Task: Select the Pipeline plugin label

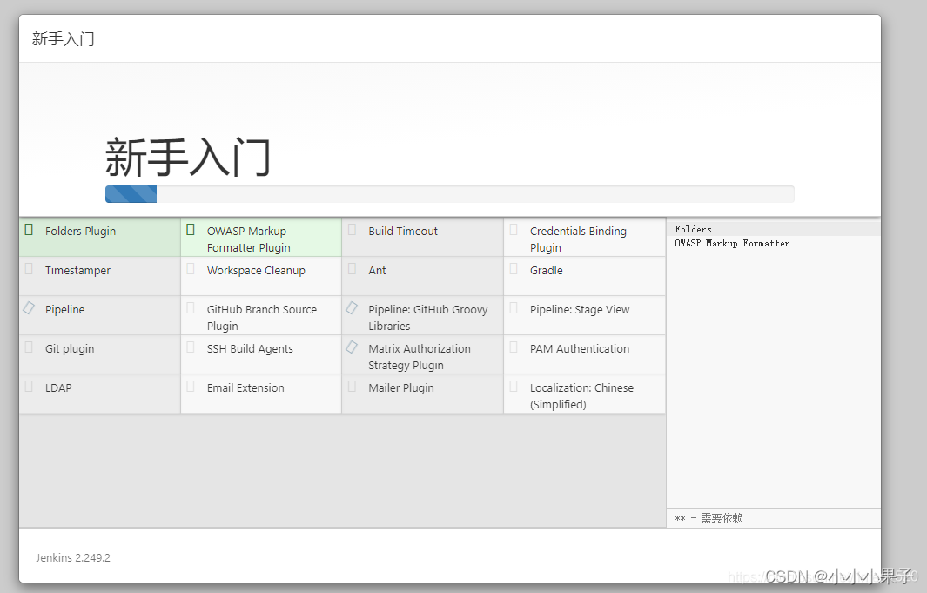Action: [65, 309]
